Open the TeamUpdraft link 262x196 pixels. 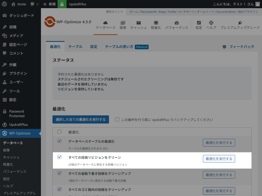pos(148,12)
